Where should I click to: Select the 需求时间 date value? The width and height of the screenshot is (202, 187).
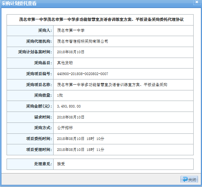pyautogui.click(x=71, y=117)
